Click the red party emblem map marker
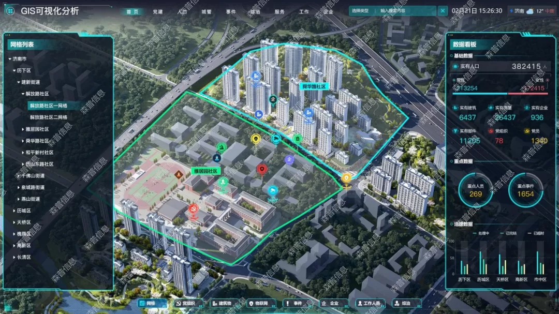The width and height of the screenshot is (559, 314). pyautogui.click(x=194, y=208)
